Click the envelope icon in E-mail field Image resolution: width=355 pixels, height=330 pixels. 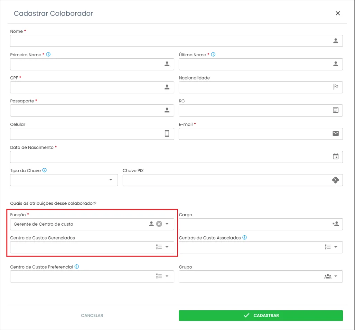pyautogui.click(x=336, y=133)
